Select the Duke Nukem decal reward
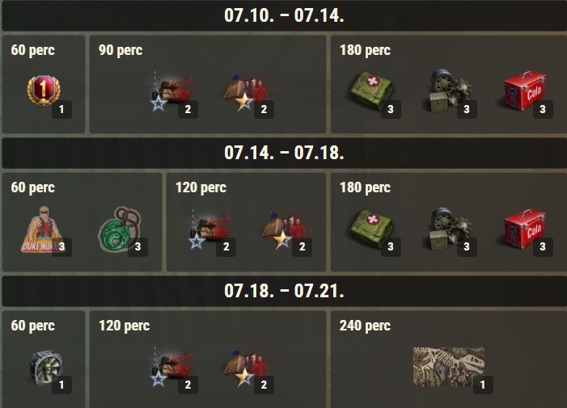Image resolution: width=567 pixels, height=408 pixels. 43,229
